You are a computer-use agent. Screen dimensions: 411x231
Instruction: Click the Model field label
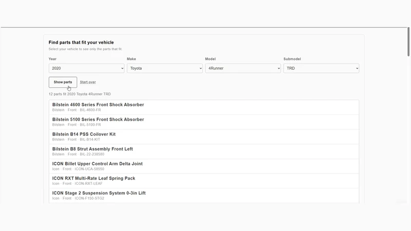[x=210, y=59]
